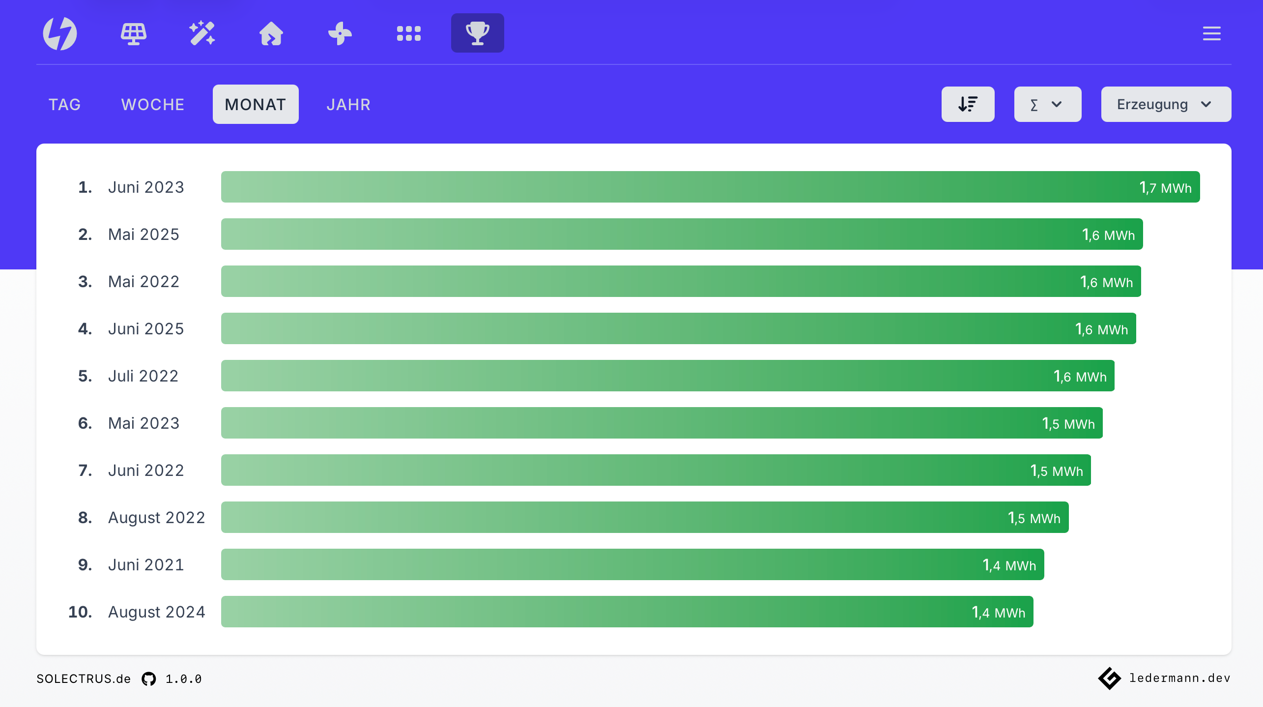1263x707 pixels.
Task: Open the Erzeugung dropdown
Action: pyautogui.click(x=1166, y=104)
